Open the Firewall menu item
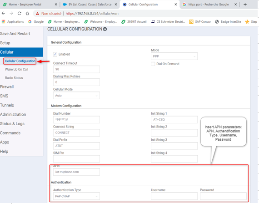 pos(7,87)
